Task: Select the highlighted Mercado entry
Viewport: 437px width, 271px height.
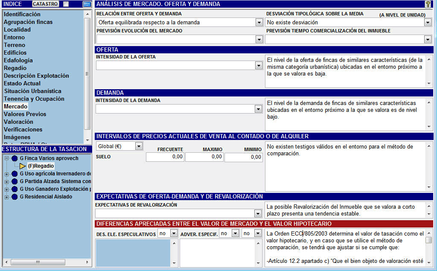Action: click(16, 106)
